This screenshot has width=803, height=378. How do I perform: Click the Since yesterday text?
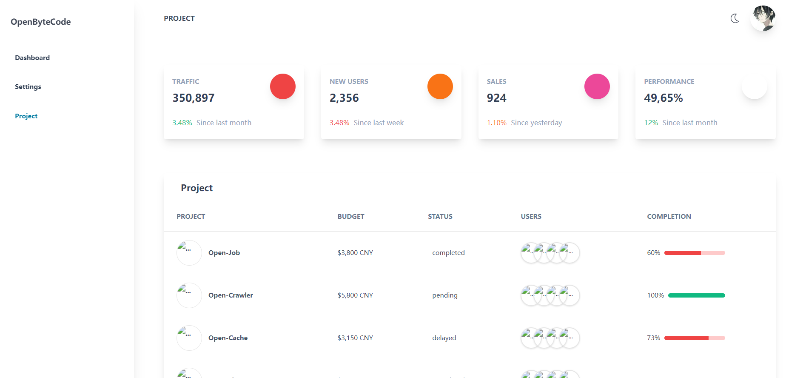click(x=536, y=123)
